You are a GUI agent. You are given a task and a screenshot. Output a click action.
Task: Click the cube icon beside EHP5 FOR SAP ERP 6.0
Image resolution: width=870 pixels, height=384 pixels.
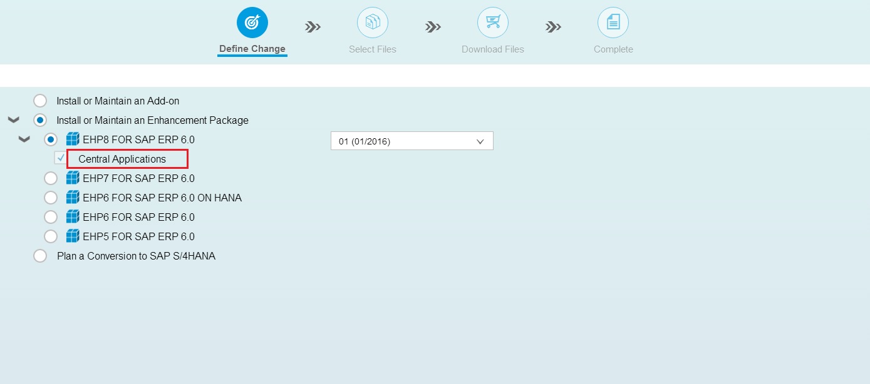73,236
